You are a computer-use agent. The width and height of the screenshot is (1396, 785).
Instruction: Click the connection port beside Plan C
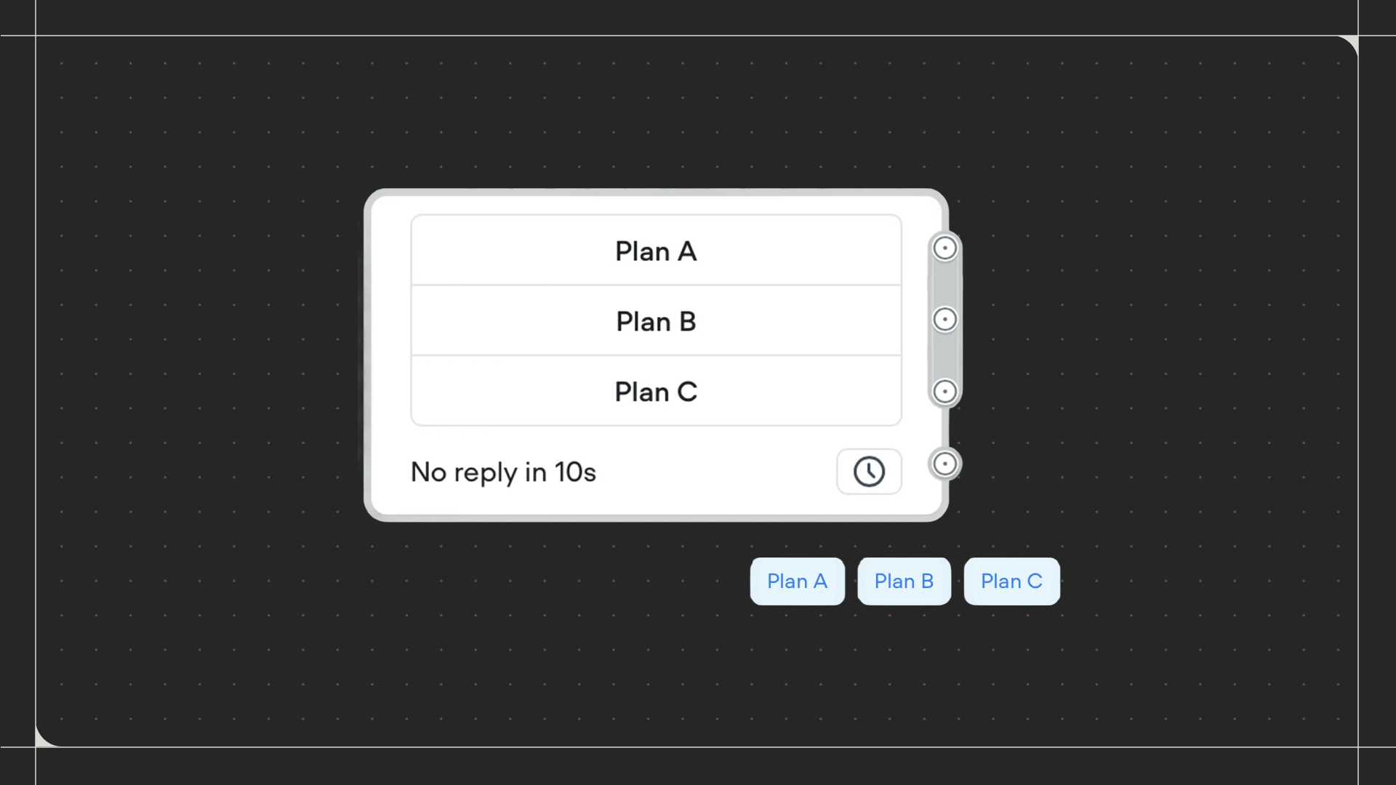(x=944, y=392)
